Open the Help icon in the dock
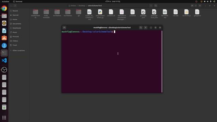The width and height of the screenshot is (217, 122). click(x=4, y=45)
